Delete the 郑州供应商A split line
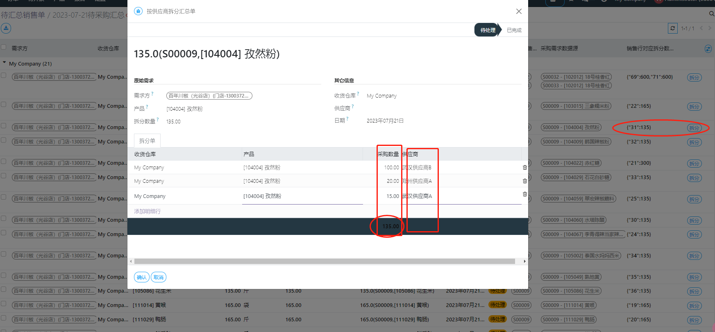The image size is (715, 332). click(524, 181)
